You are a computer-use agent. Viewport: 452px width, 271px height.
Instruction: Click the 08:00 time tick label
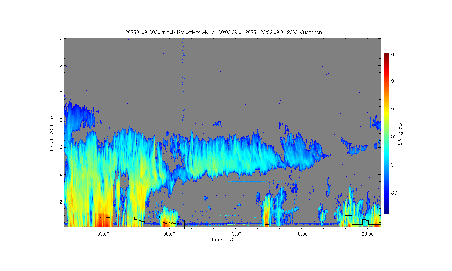coord(169,234)
